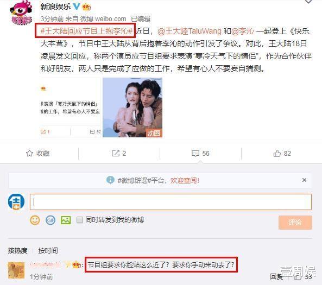Open the 动图 GIF thumbnail of the couple
The image size is (322, 285).
tap(132, 107)
